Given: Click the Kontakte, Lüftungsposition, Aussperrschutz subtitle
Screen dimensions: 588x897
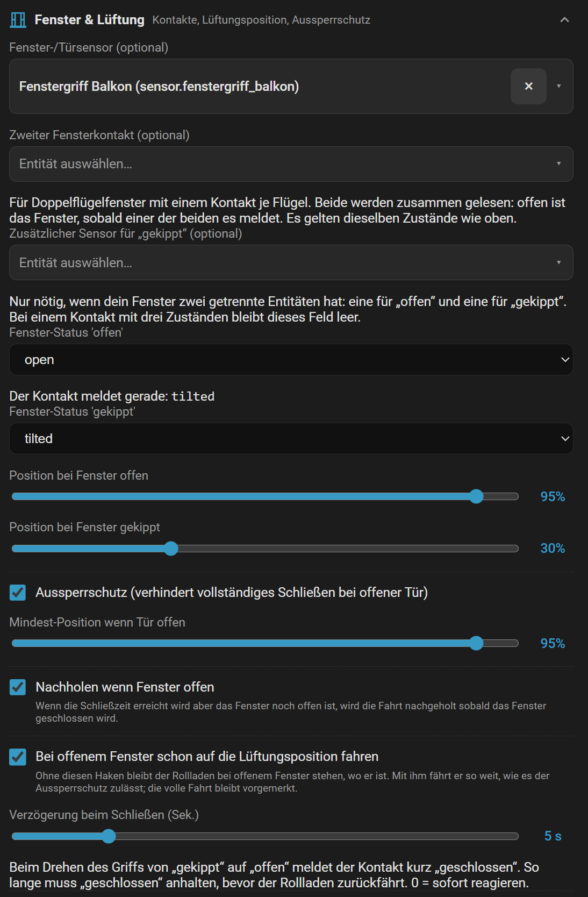Looking at the screenshot, I should (261, 20).
